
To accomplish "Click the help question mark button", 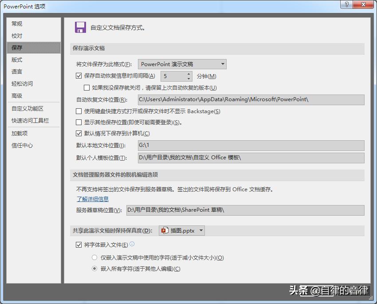I will click(x=347, y=4).
